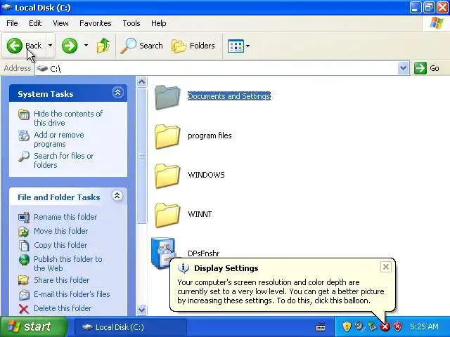The width and height of the screenshot is (450, 337).
Task: Collapse the System Tasks panel
Action: click(117, 93)
